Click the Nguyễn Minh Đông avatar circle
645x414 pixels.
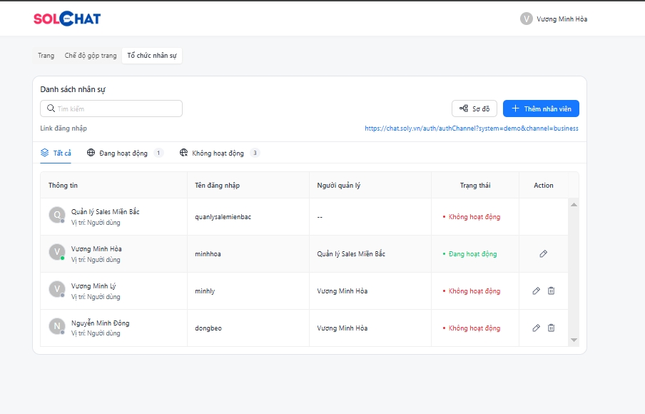click(x=57, y=327)
